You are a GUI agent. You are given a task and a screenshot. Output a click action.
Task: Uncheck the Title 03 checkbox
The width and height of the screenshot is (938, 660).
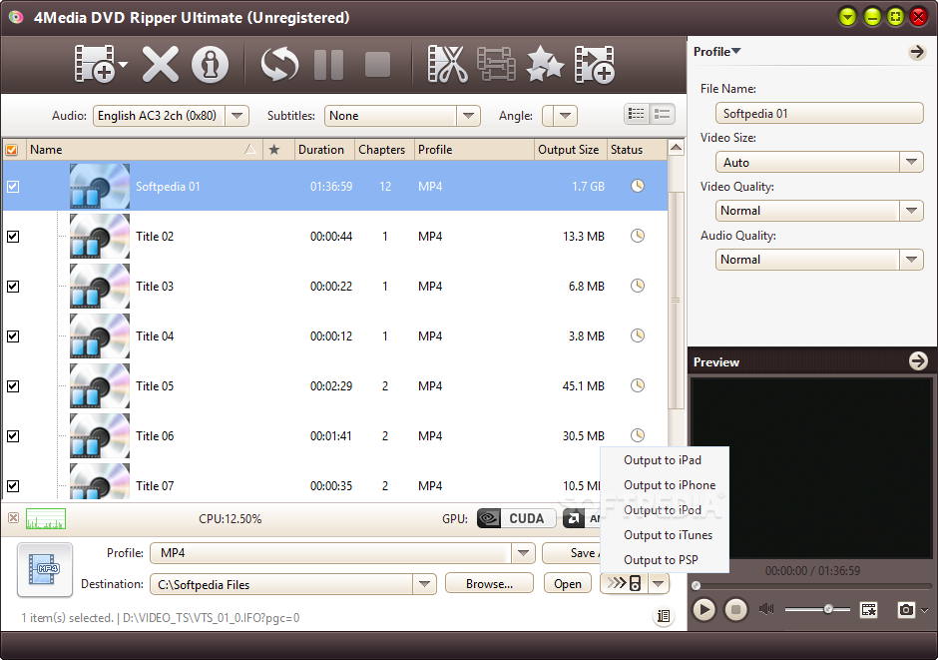tap(13, 286)
